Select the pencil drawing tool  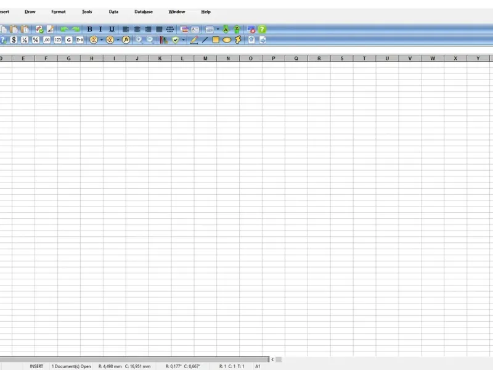194,40
